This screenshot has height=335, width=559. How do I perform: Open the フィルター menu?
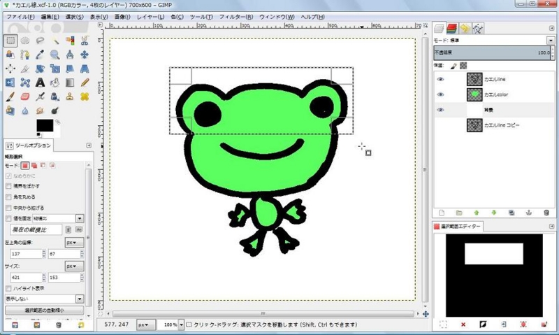click(x=236, y=17)
